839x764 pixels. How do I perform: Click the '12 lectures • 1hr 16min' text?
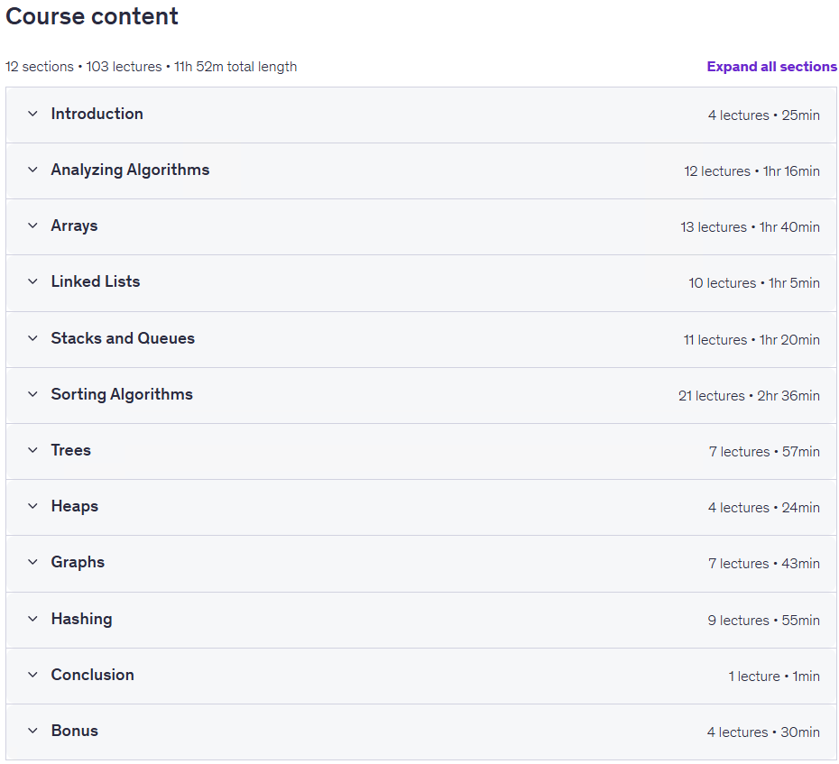pos(751,171)
